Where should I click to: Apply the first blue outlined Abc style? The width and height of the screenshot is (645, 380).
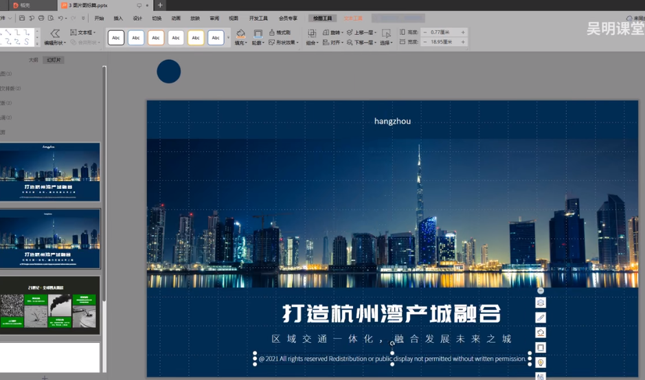click(x=136, y=38)
